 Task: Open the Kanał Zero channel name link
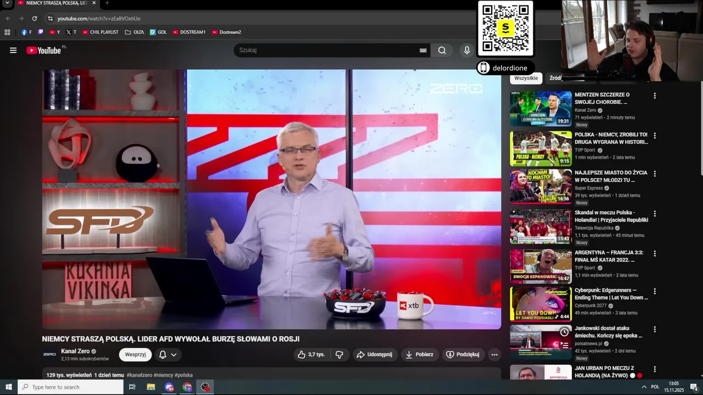75,351
